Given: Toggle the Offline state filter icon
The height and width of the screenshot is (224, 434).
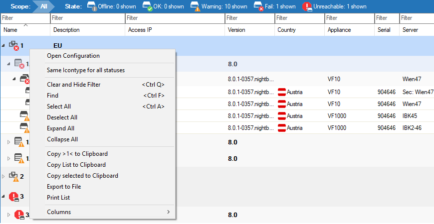Looking at the screenshot, I should click(x=92, y=6).
